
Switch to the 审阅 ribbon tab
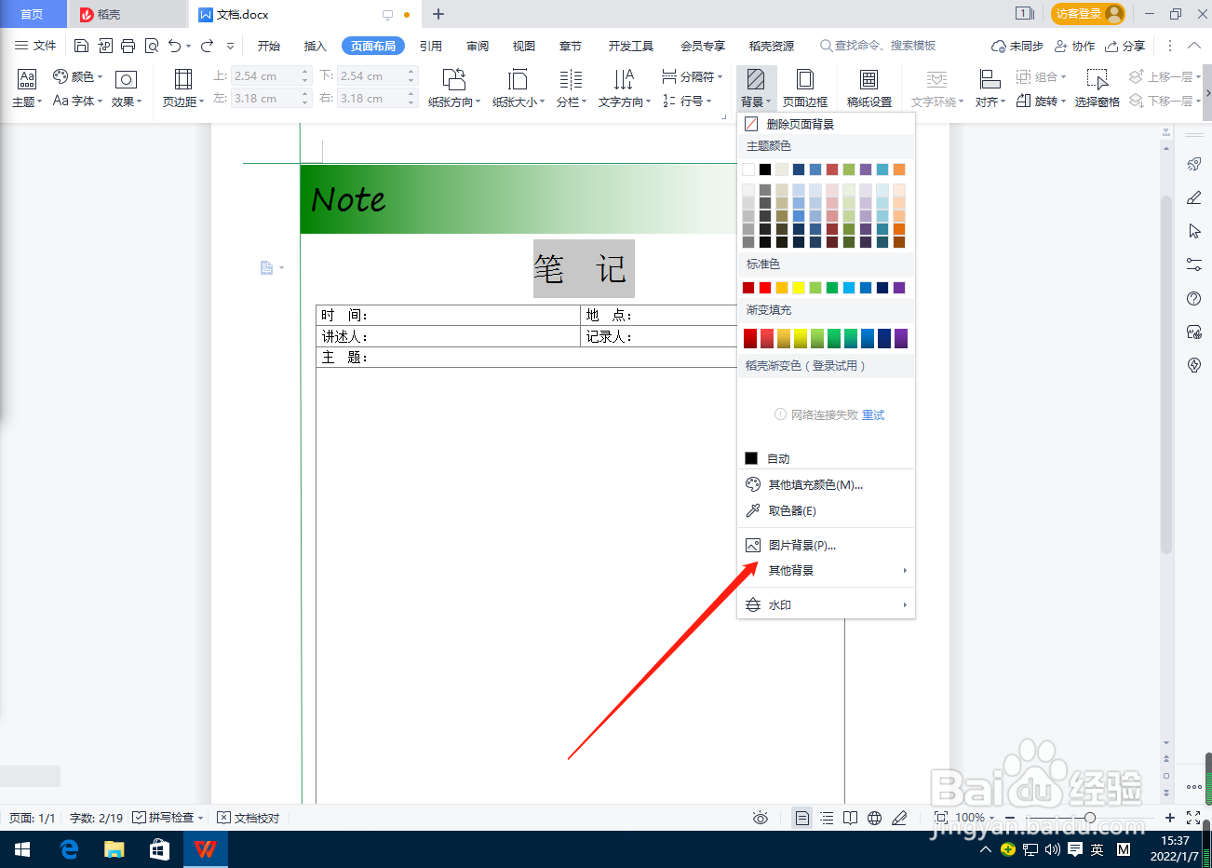(478, 46)
